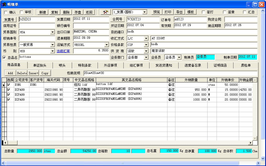The height and width of the screenshot is (166, 266).
Task: Click the 发票号 button
Action: pos(9,20)
